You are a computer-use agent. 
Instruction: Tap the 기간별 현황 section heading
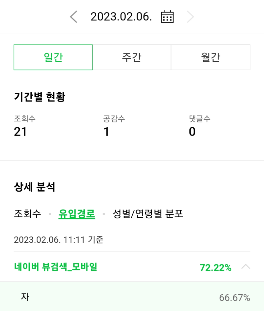pyautogui.click(x=40, y=97)
